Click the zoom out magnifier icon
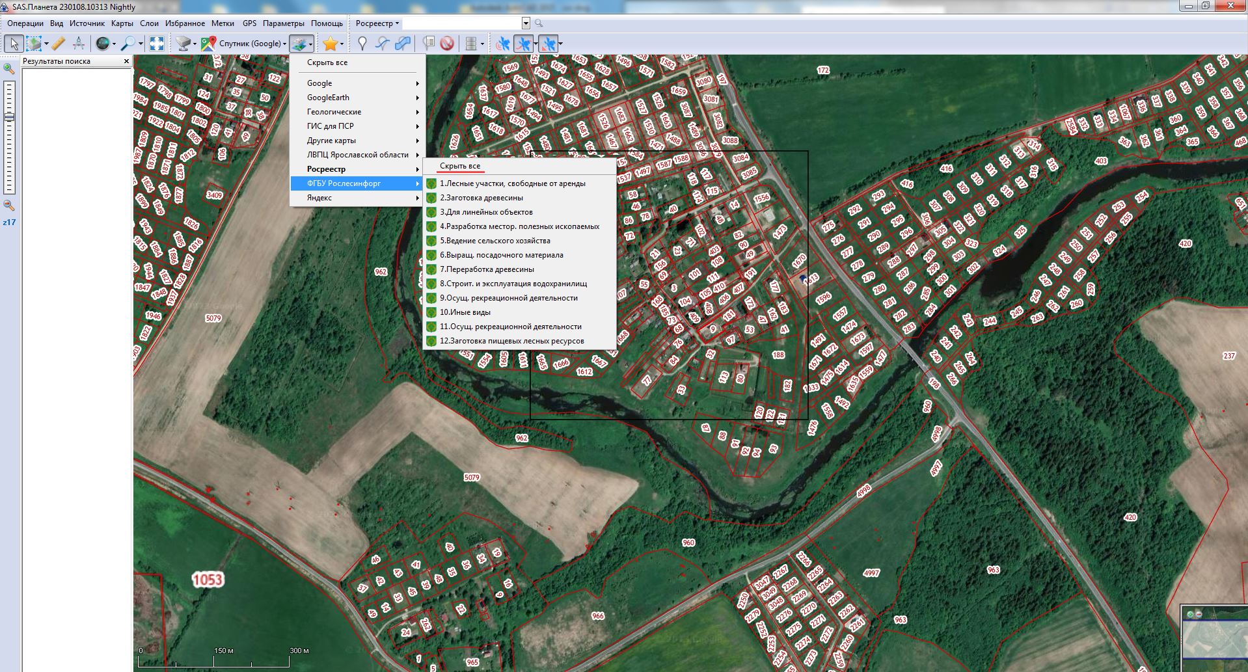Image resolution: width=1248 pixels, height=672 pixels. click(x=9, y=206)
